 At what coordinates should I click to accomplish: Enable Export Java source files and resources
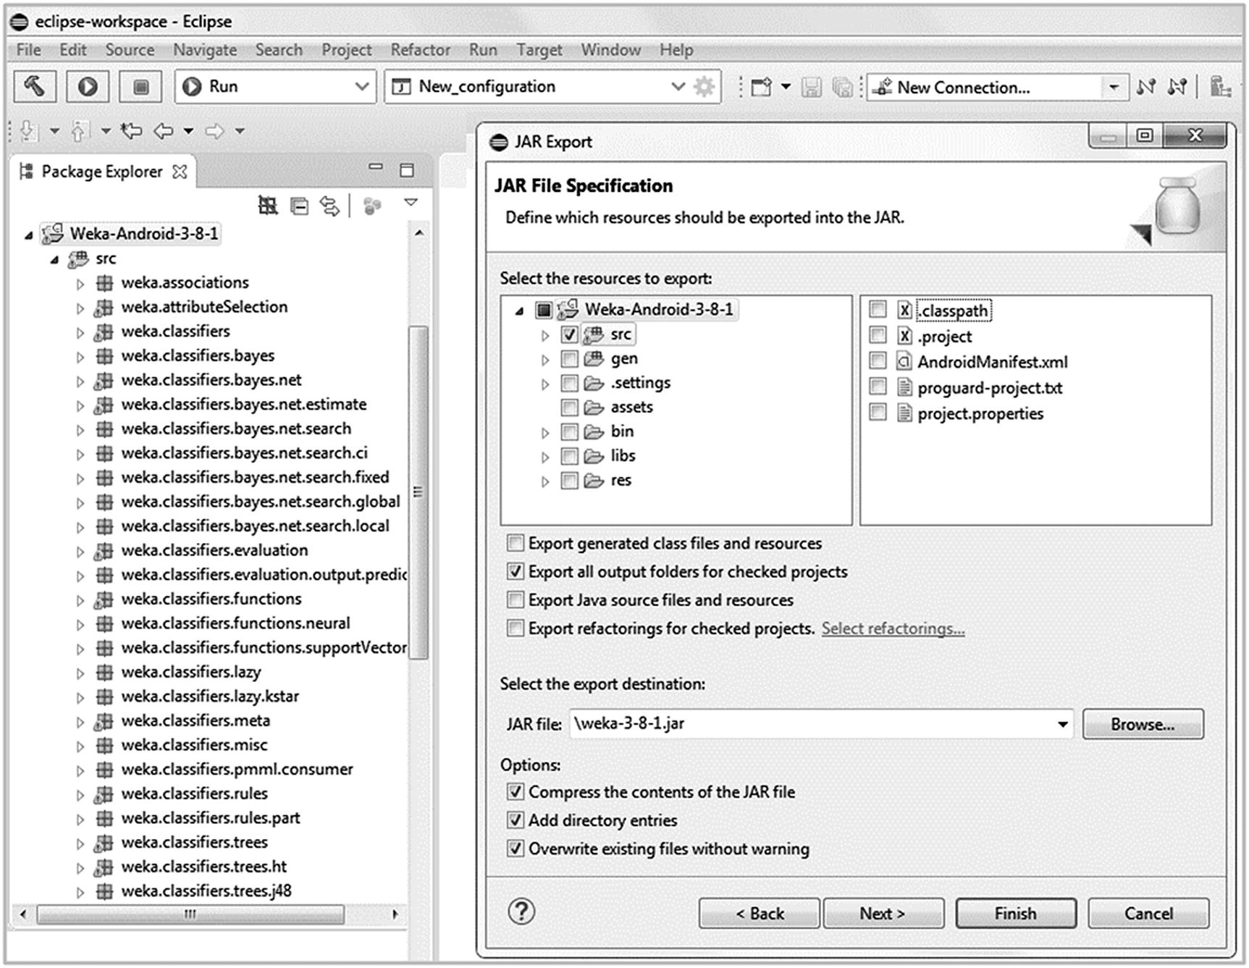coord(516,600)
